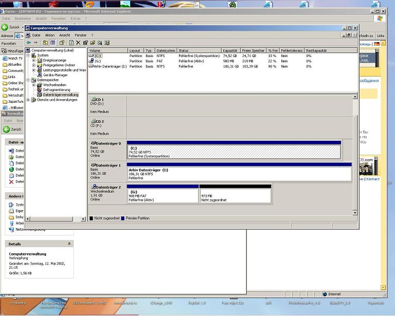Click the Datenträger 2 removable disk icon
The height and width of the screenshot is (316, 395).
point(93,188)
